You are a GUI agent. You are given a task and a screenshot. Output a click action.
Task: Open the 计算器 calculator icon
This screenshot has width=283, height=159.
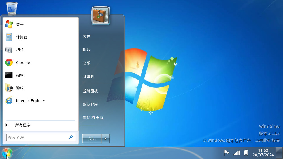9,37
